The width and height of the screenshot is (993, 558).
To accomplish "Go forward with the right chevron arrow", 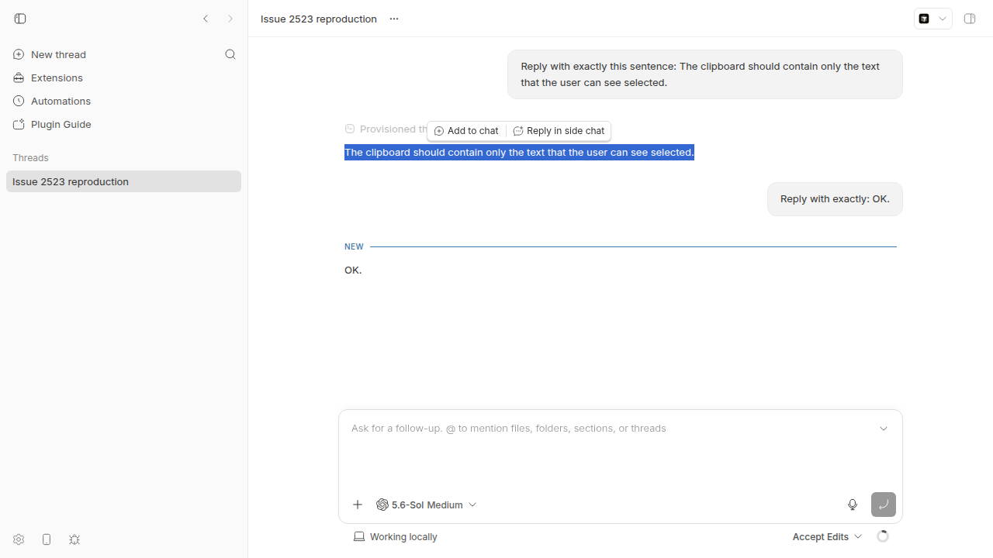I will (230, 19).
